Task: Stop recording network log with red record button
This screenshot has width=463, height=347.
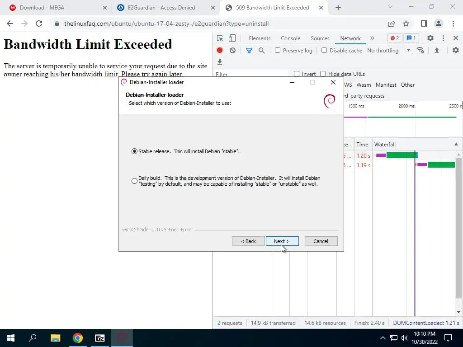Action: click(x=220, y=51)
